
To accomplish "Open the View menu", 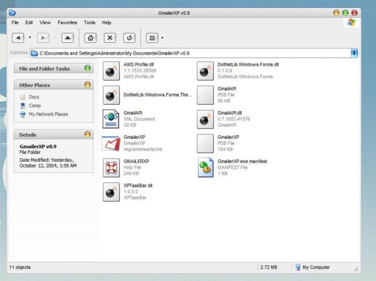I will click(45, 22).
